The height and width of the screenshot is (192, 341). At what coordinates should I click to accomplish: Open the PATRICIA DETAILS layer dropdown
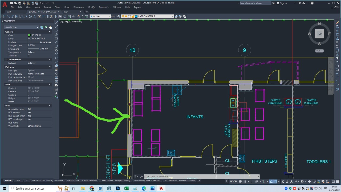tap(173, 16)
